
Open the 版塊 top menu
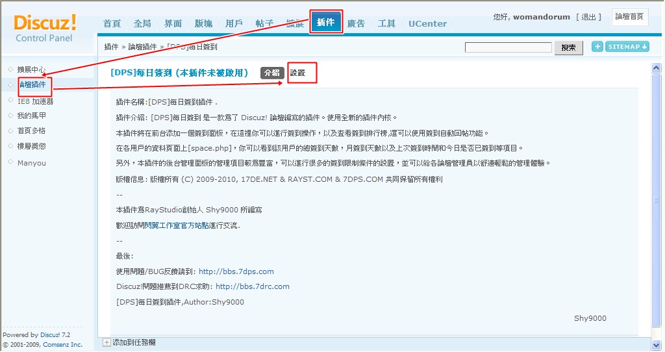tap(203, 24)
